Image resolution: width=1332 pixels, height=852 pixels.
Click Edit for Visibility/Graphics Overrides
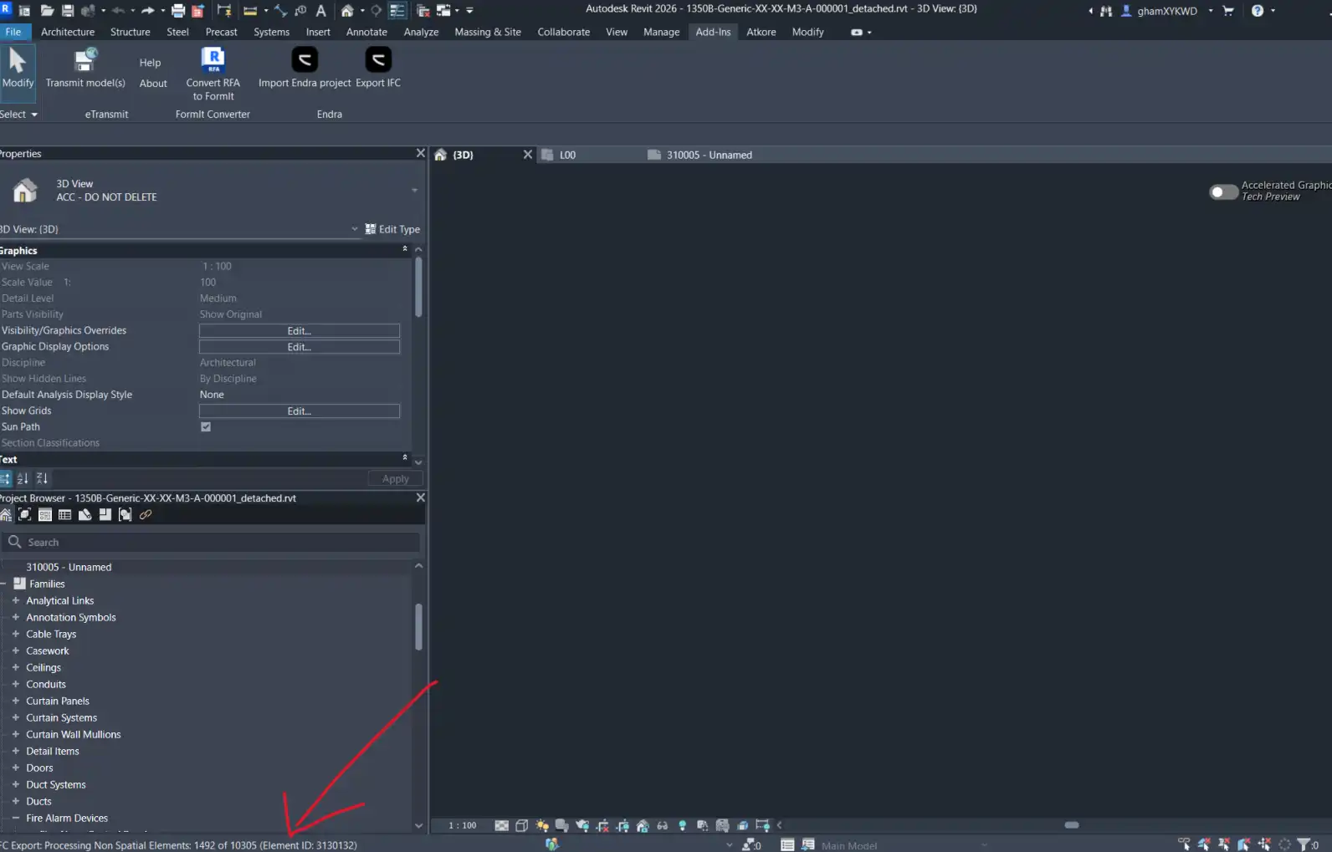299,331
